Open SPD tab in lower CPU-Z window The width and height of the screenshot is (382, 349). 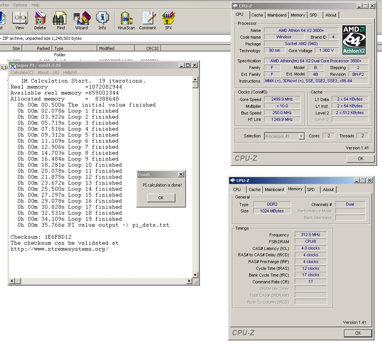[311, 190]
